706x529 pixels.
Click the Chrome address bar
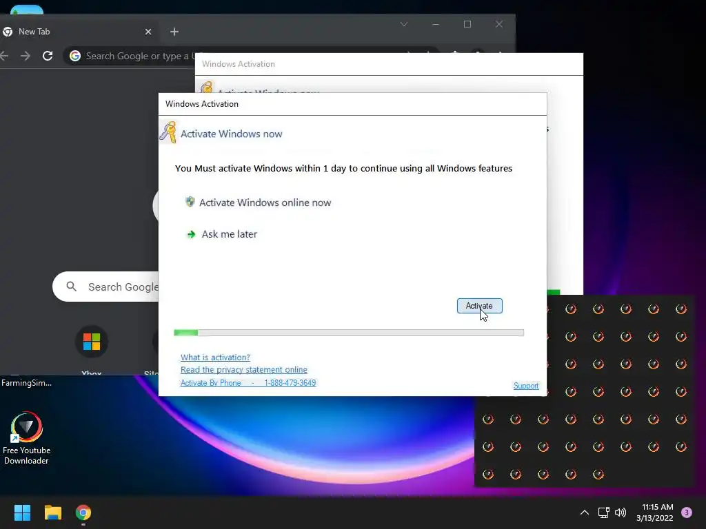pyautogui.click(x=139, y=56)
